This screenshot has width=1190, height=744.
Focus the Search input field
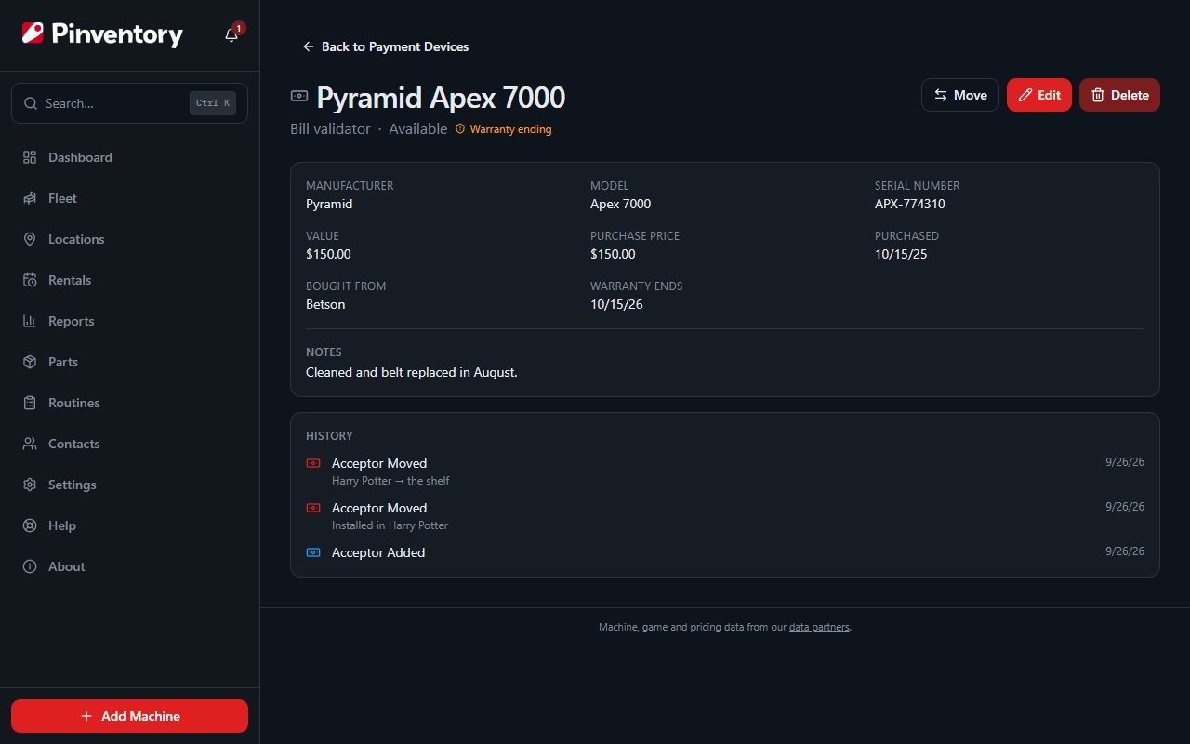pyautogui.click(x=129, y=103)
